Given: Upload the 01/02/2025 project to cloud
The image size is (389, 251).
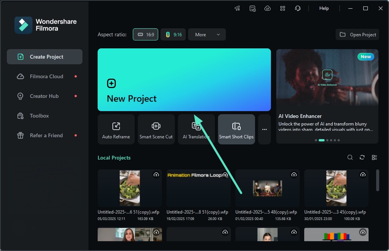Looking at the screenshot, I should (x=294, y=175).
